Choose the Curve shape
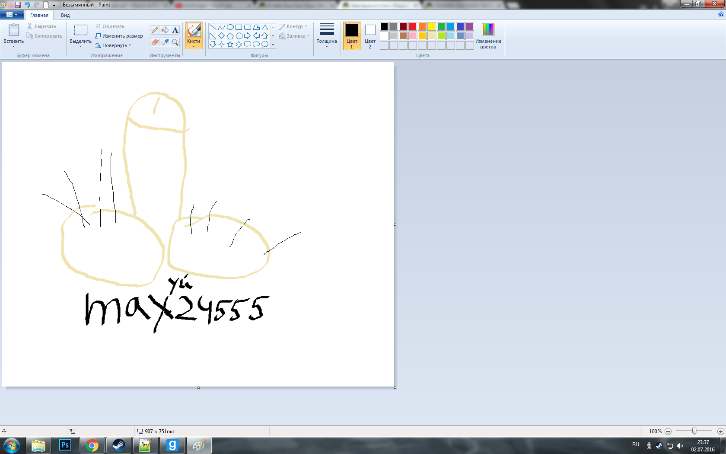726x454 pixels. click(221, 27)
